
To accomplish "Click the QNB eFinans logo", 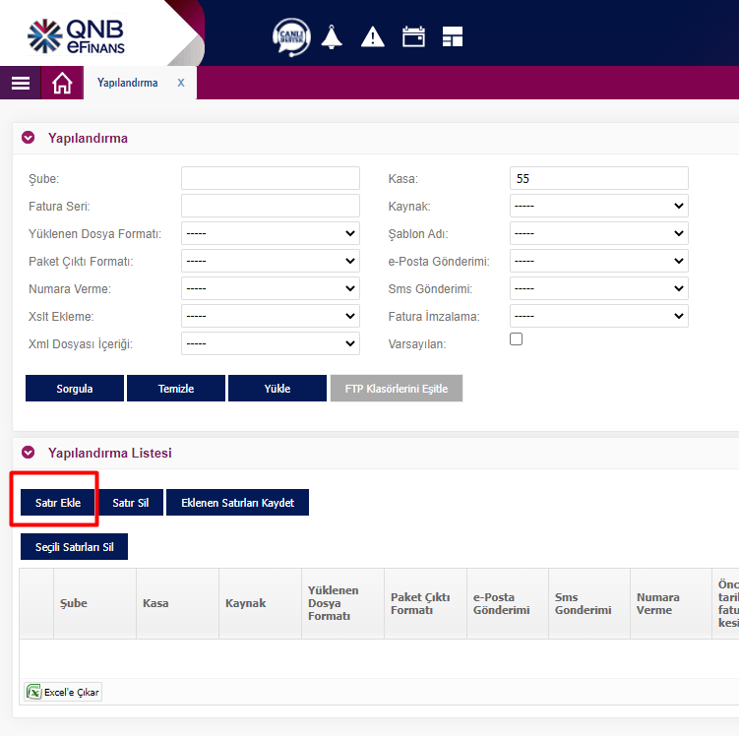I will pyautogui.click(x=77, y=34).
